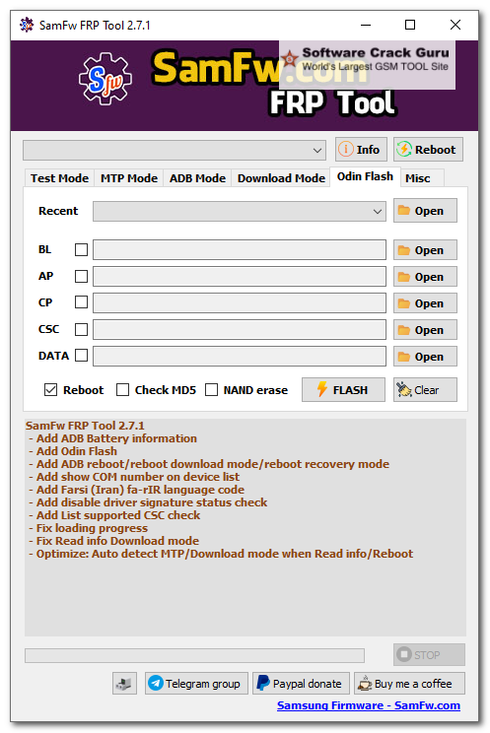Open the Download Mode tab
The image size is (490, 733).
point(281,178)
